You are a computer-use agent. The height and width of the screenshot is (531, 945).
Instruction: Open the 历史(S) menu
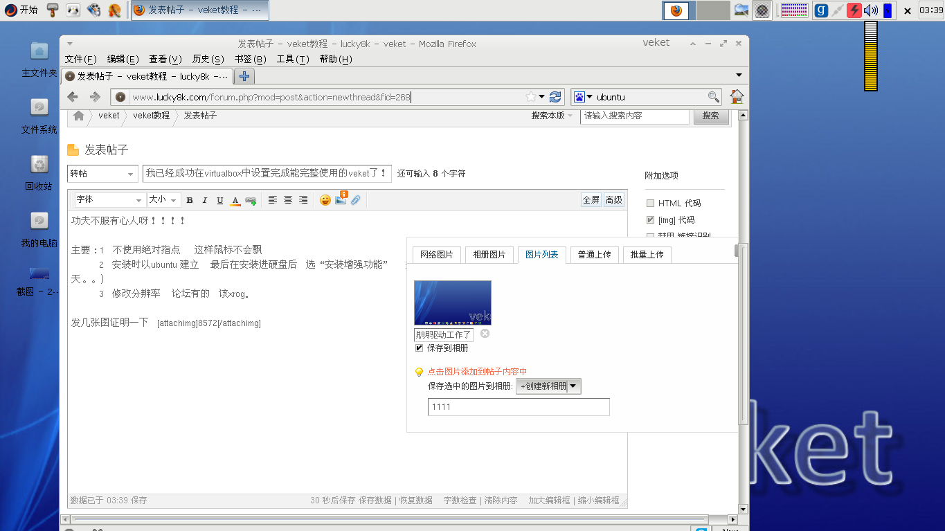[x=208, y=60]
